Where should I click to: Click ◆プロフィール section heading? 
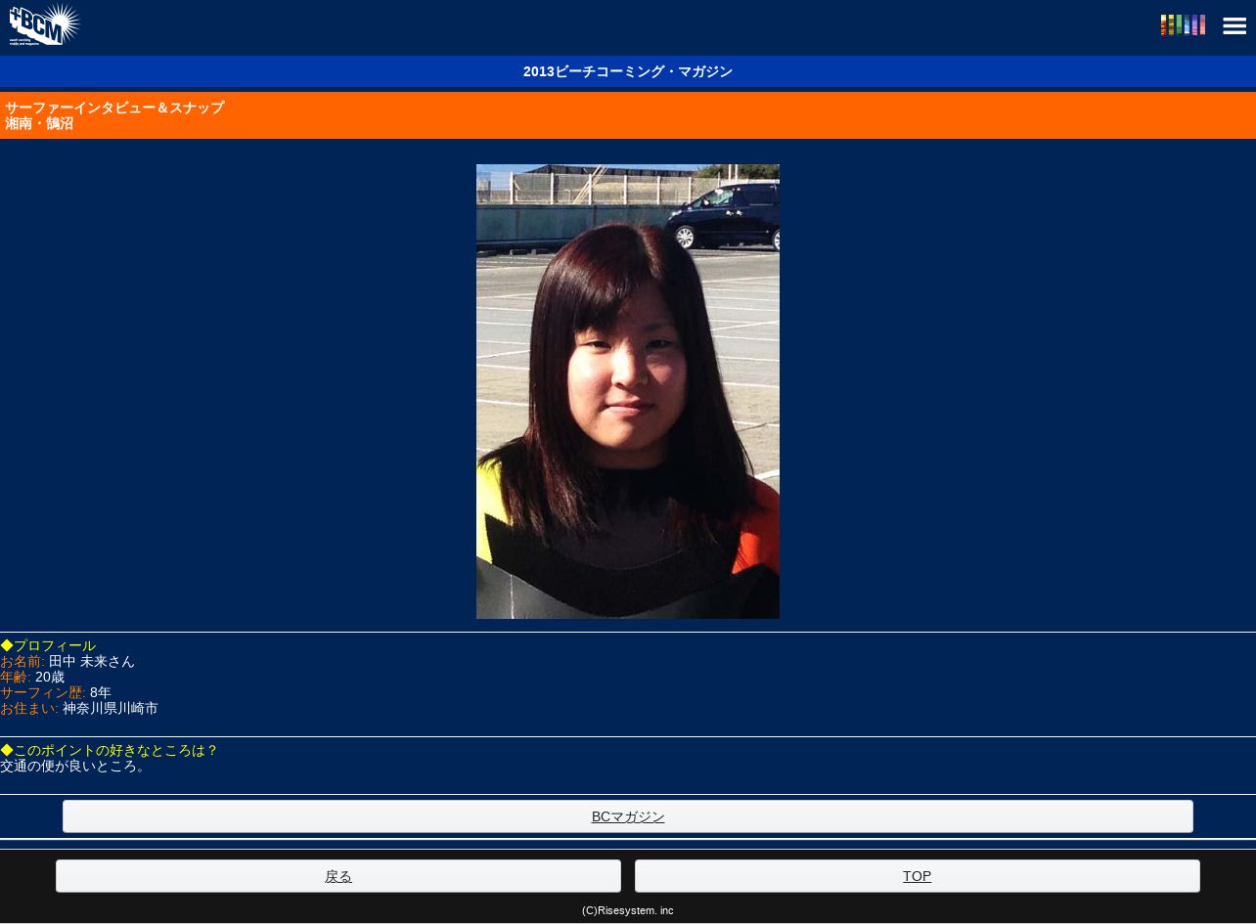[x=48, y=645]
